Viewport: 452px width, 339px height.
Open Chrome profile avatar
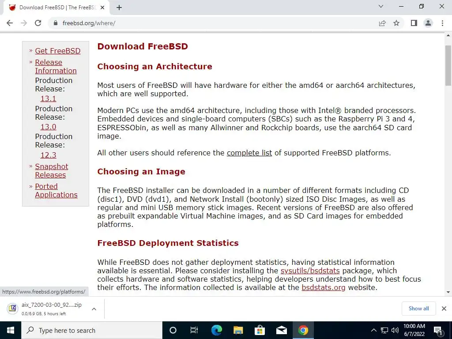tap(428, 23)
